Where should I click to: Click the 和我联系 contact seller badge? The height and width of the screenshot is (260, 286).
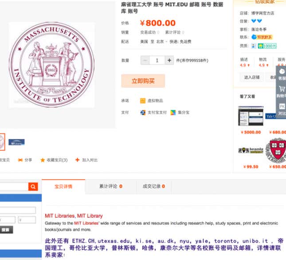point(262,37)
